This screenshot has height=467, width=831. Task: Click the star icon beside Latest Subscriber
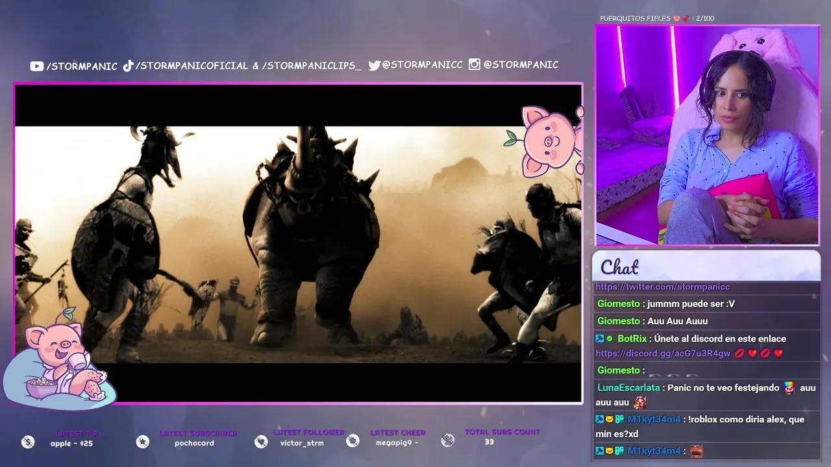click(143, 442)
